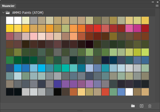
Task: Click the AMMO Paints (ATOM) folder icon
Action: click(8, 12)
